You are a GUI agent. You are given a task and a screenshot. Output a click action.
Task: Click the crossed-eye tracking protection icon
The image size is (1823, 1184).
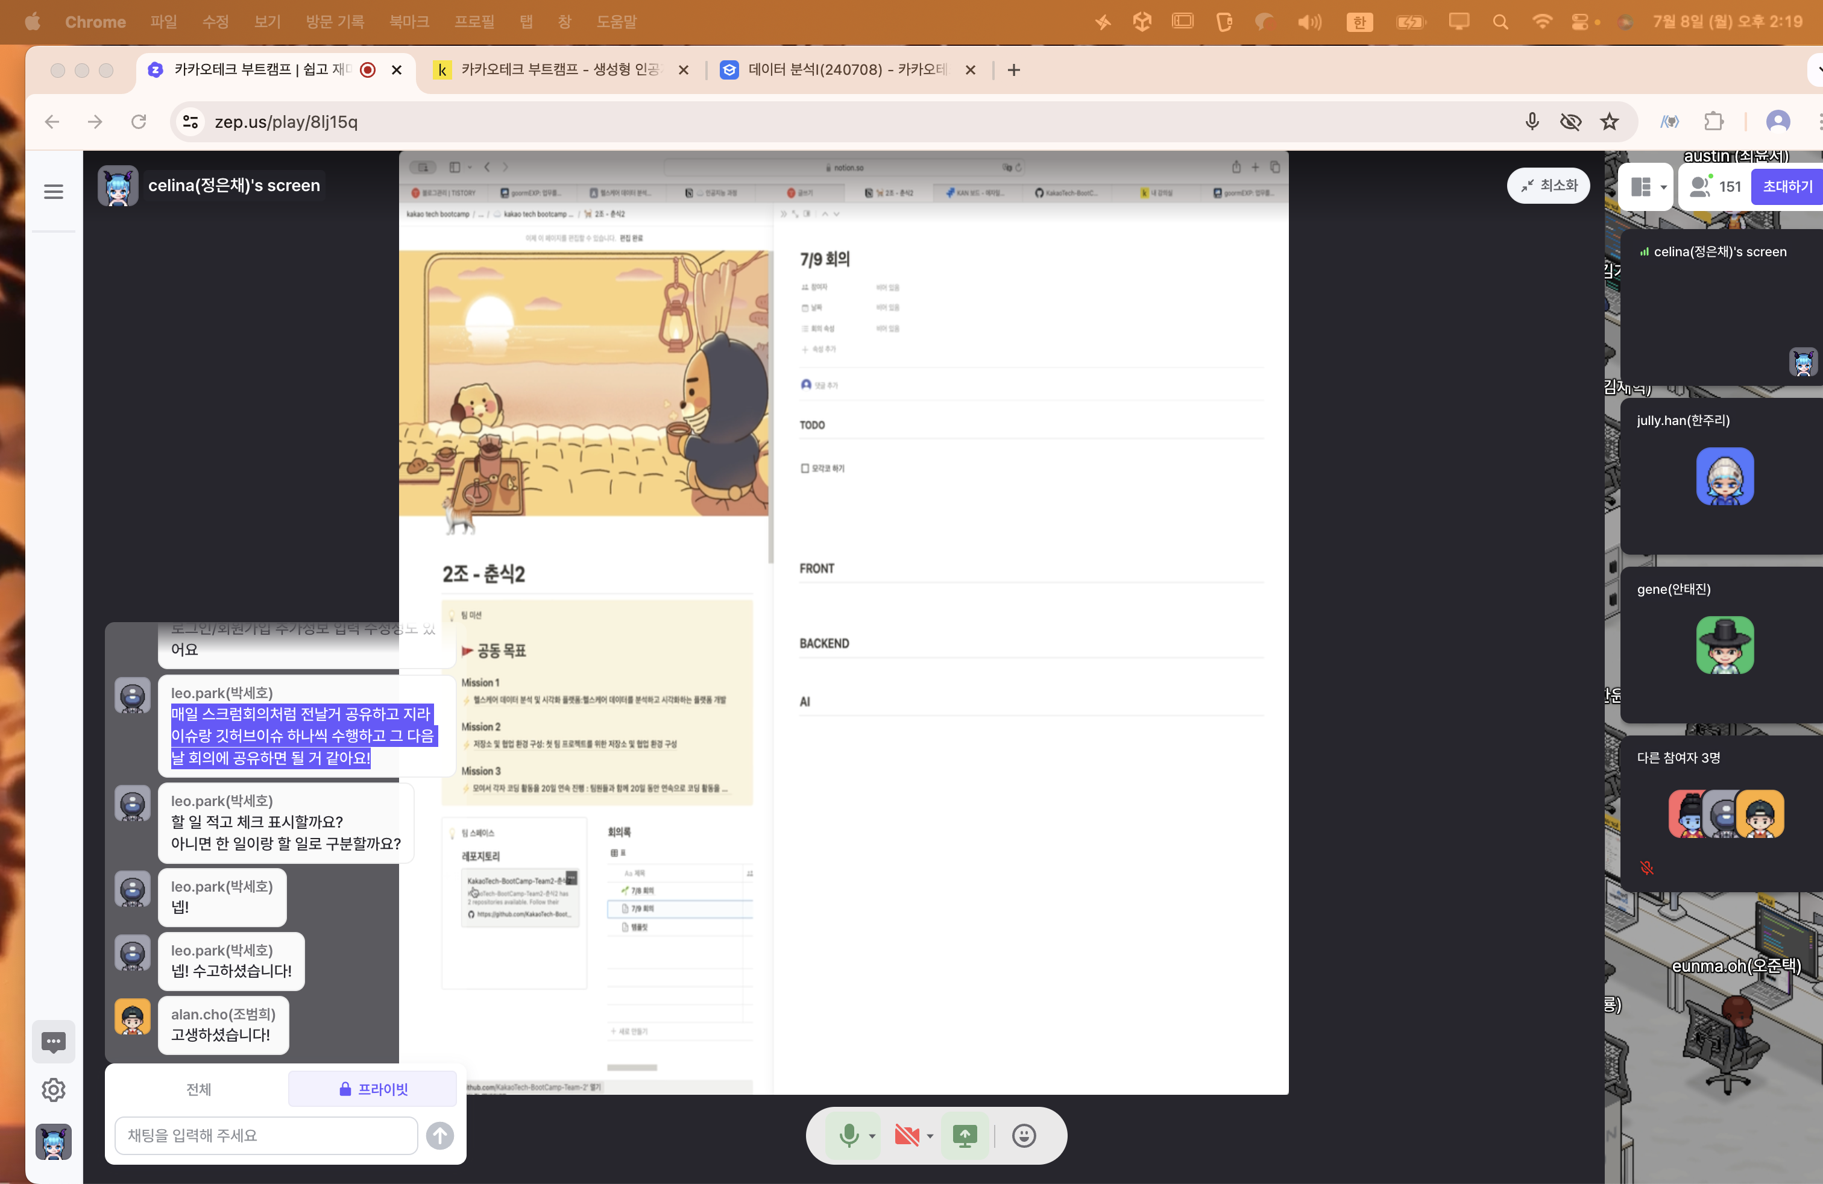tap(1571, 122)
